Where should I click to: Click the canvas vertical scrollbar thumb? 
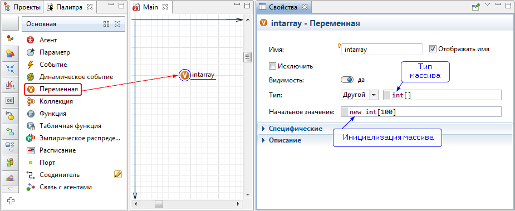(x=247, y=57)
